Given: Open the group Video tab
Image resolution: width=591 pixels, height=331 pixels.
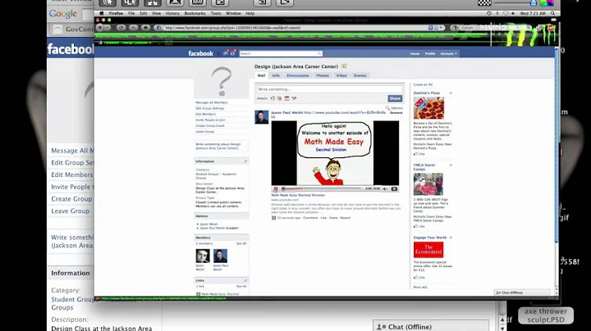Looking at the screenshot, I should [341, 75].
